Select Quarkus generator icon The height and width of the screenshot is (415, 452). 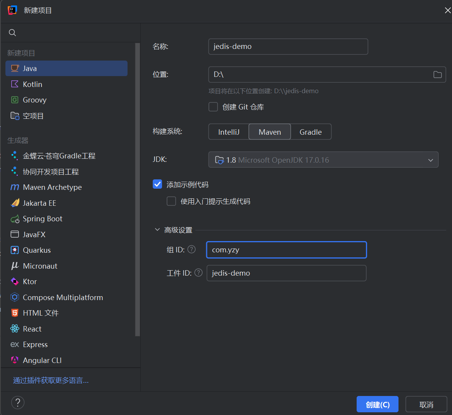pos(15,250)
